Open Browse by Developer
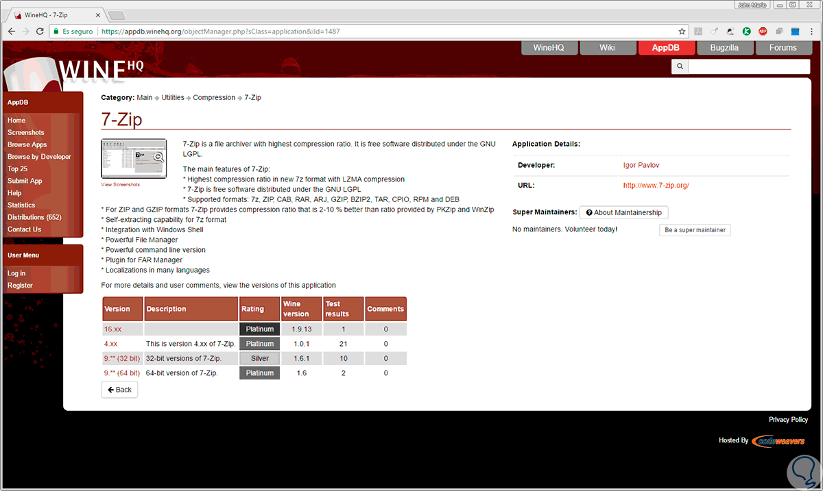Viewport: 823px width, 491px height. [39, 157]
